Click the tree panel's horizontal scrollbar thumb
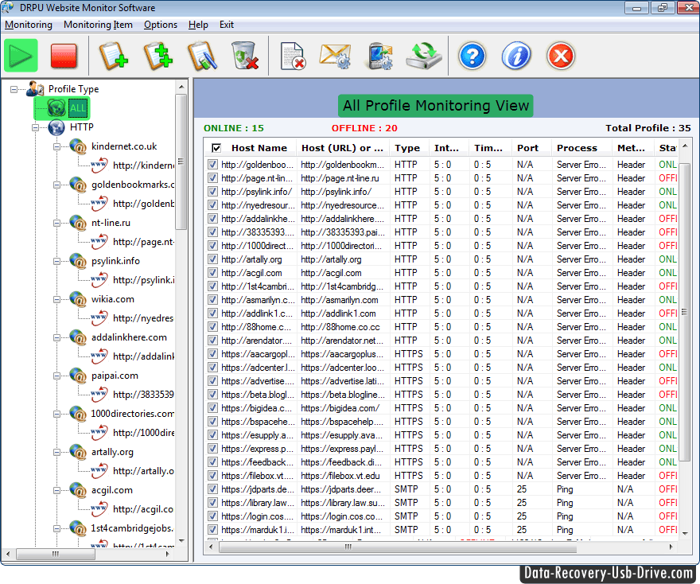The width and height of the screenshot is (700, 584). [56, 554]
